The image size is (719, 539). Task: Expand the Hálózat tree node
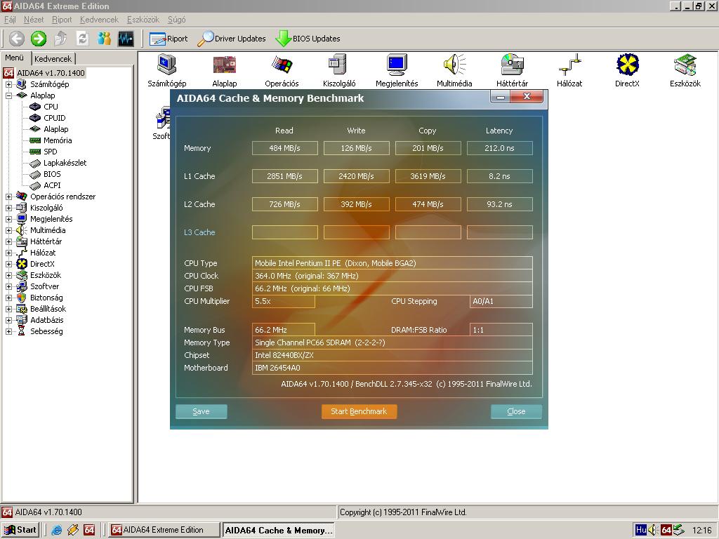8,253
